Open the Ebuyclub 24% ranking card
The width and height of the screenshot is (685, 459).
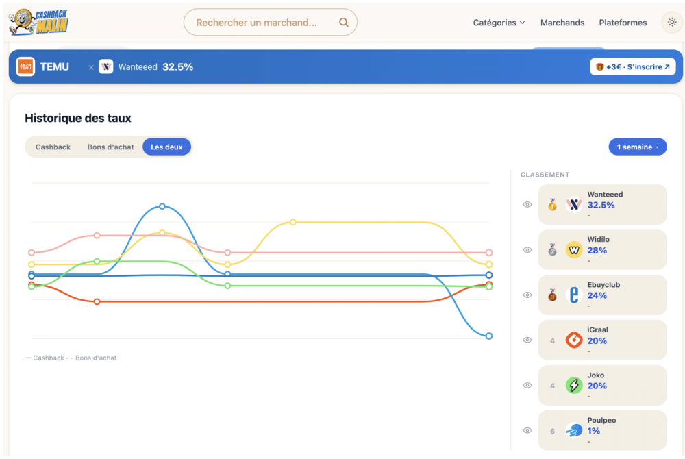click(x=602, y=295)
